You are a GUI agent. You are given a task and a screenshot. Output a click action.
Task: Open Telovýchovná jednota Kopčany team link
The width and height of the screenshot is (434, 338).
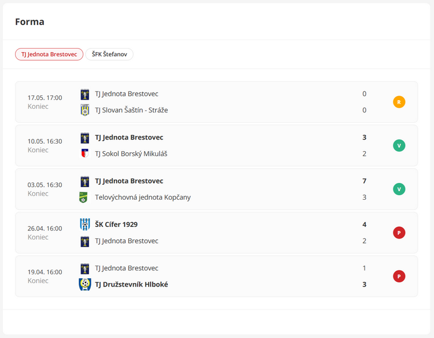point(143,197)
